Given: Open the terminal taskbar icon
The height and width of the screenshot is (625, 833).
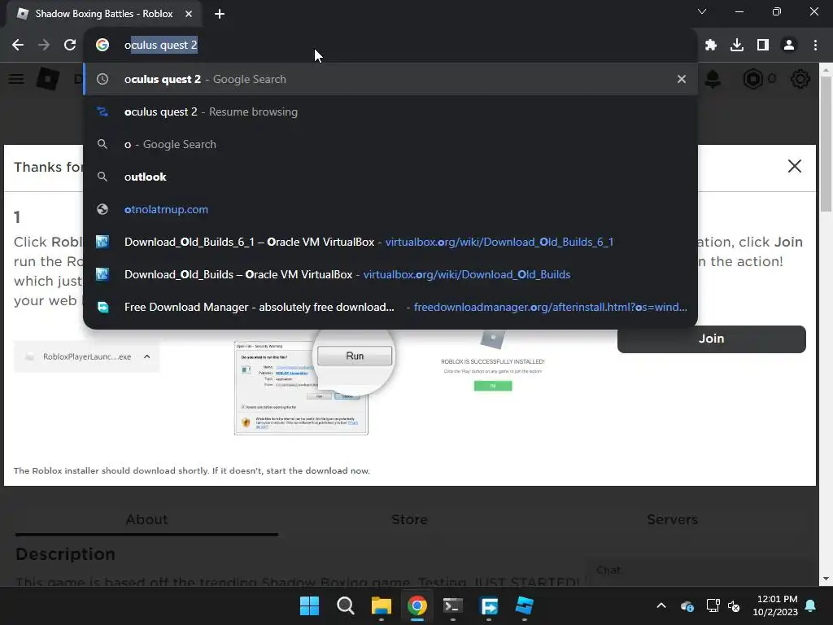Looking at the screenshot, I should pyautogui.click(x=452, y=605).
